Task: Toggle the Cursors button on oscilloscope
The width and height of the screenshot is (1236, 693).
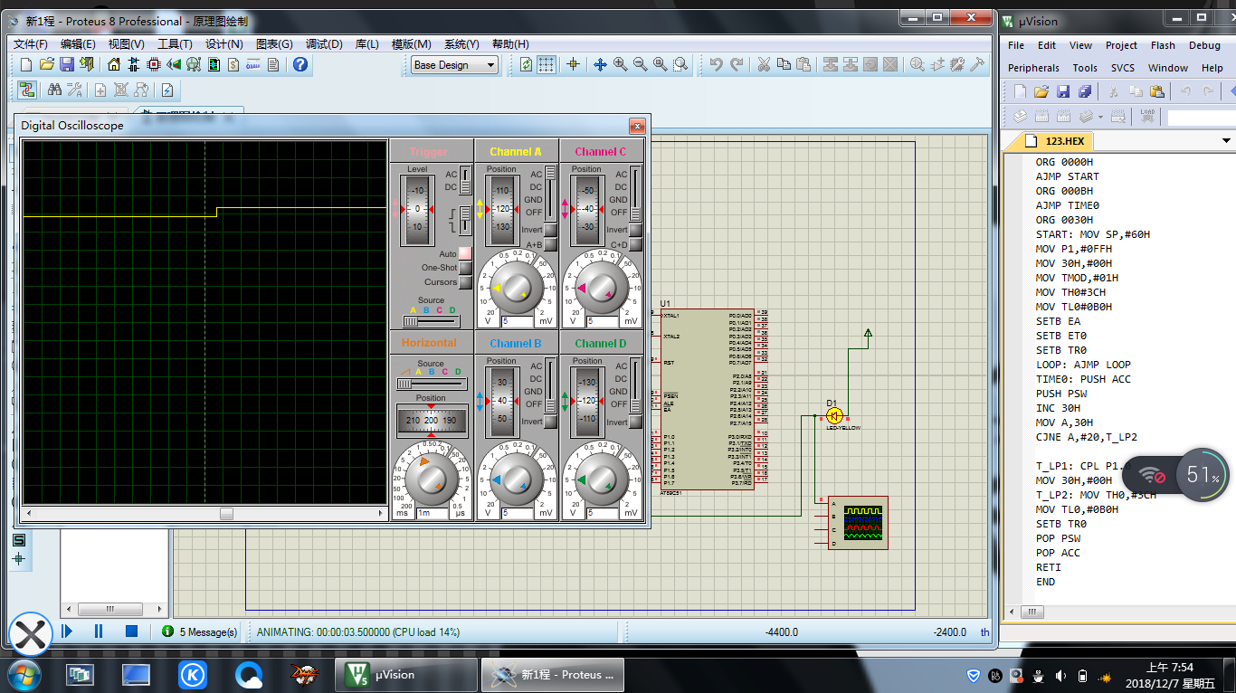Action: tap(465, 282)
